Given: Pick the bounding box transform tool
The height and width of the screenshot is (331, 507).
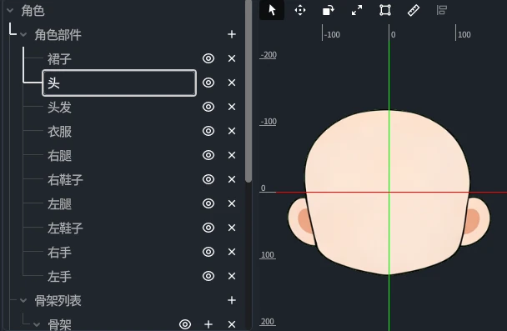Looking at the screenshot, I should pyautogui.click(x=385, y=10).
